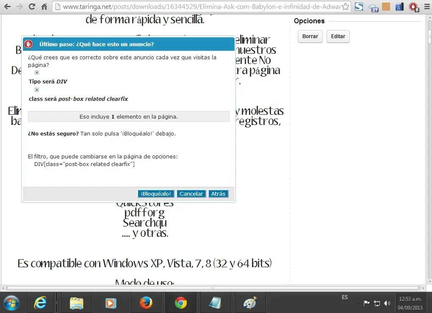
Task: Click the vertical scrollbar thumb
Action: tap(430, 36)
